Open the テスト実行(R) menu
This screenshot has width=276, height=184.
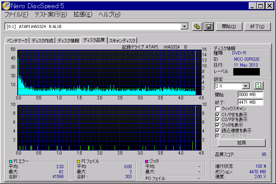pyautogui.click(x=51, y=14)
